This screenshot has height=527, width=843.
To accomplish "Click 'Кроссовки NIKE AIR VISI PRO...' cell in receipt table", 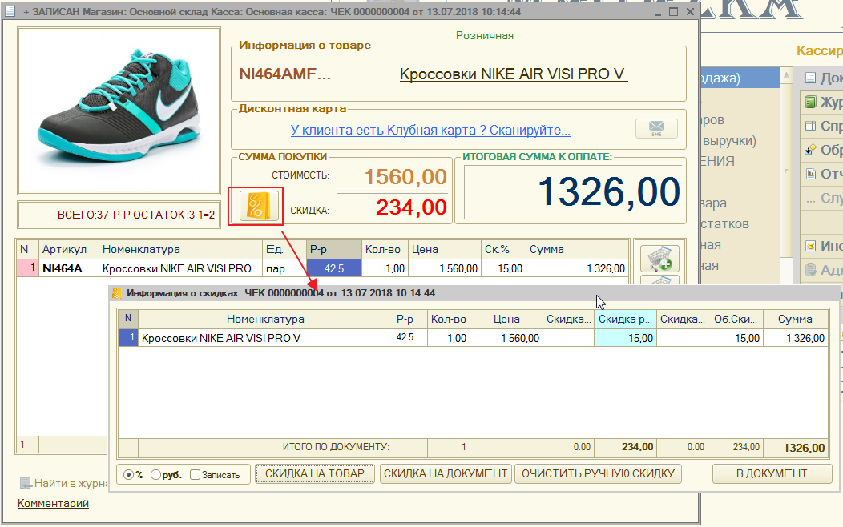I will [180, 268].
